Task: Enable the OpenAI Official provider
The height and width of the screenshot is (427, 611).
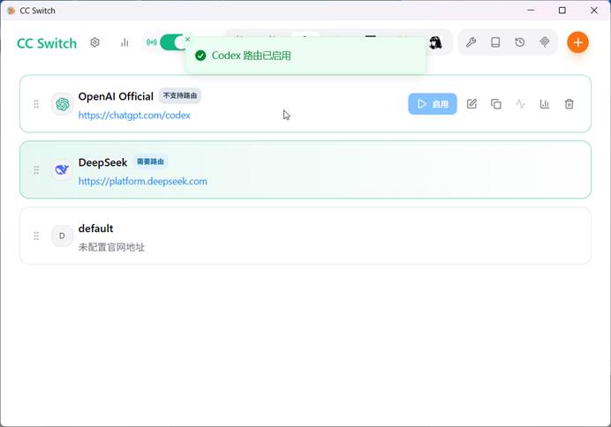Action: 433,104
